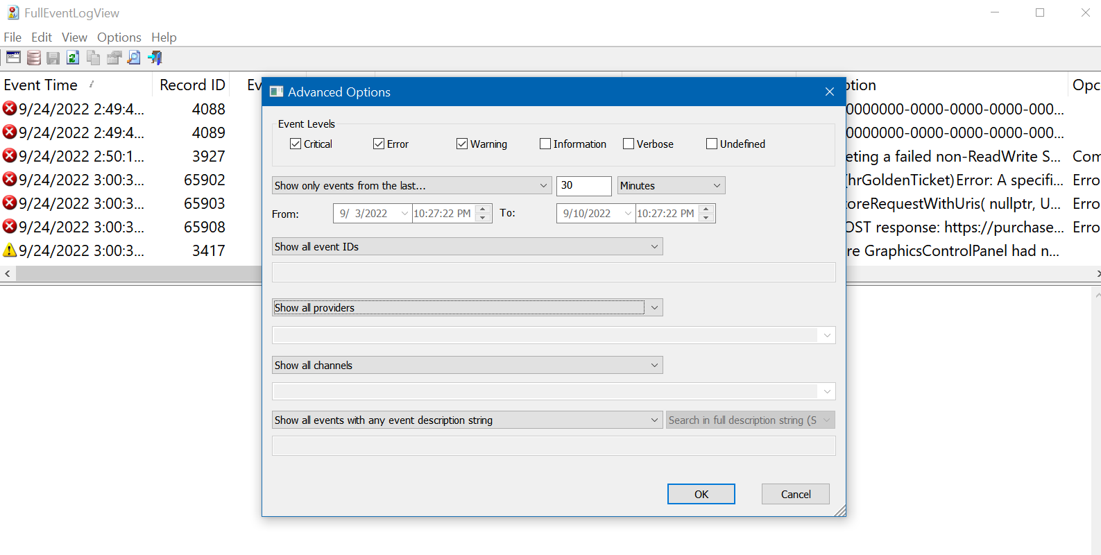Click the Properties toolbar icon
This screenshot has width=1101, height=555.
click(114, 58)
